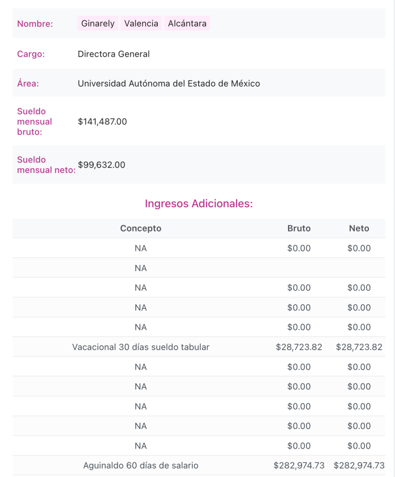Image resolution: width=395 pixels, height=477 pixels.
Task: Select the Directora General cargo value
Action: 114,54
